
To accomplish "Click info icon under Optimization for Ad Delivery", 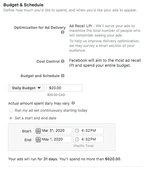I will pyautogui.click(x=62, y=32).
